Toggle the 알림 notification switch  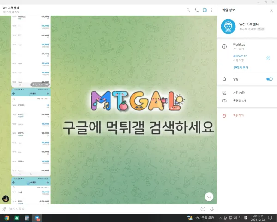[x=270, y=79]
